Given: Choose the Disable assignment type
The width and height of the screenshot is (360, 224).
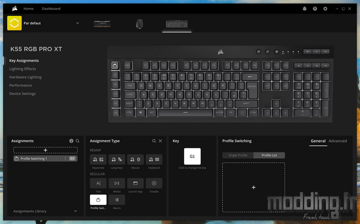Looking at the screenshot, I should click(154, 183).
